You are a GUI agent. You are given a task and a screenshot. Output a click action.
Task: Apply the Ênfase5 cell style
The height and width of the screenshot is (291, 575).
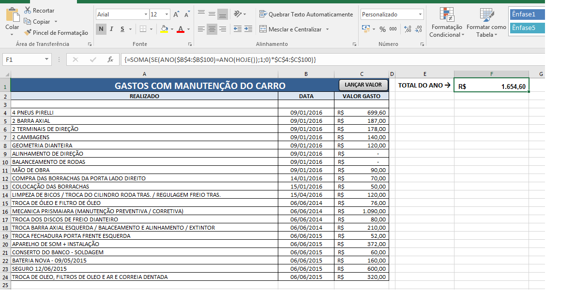528,28
